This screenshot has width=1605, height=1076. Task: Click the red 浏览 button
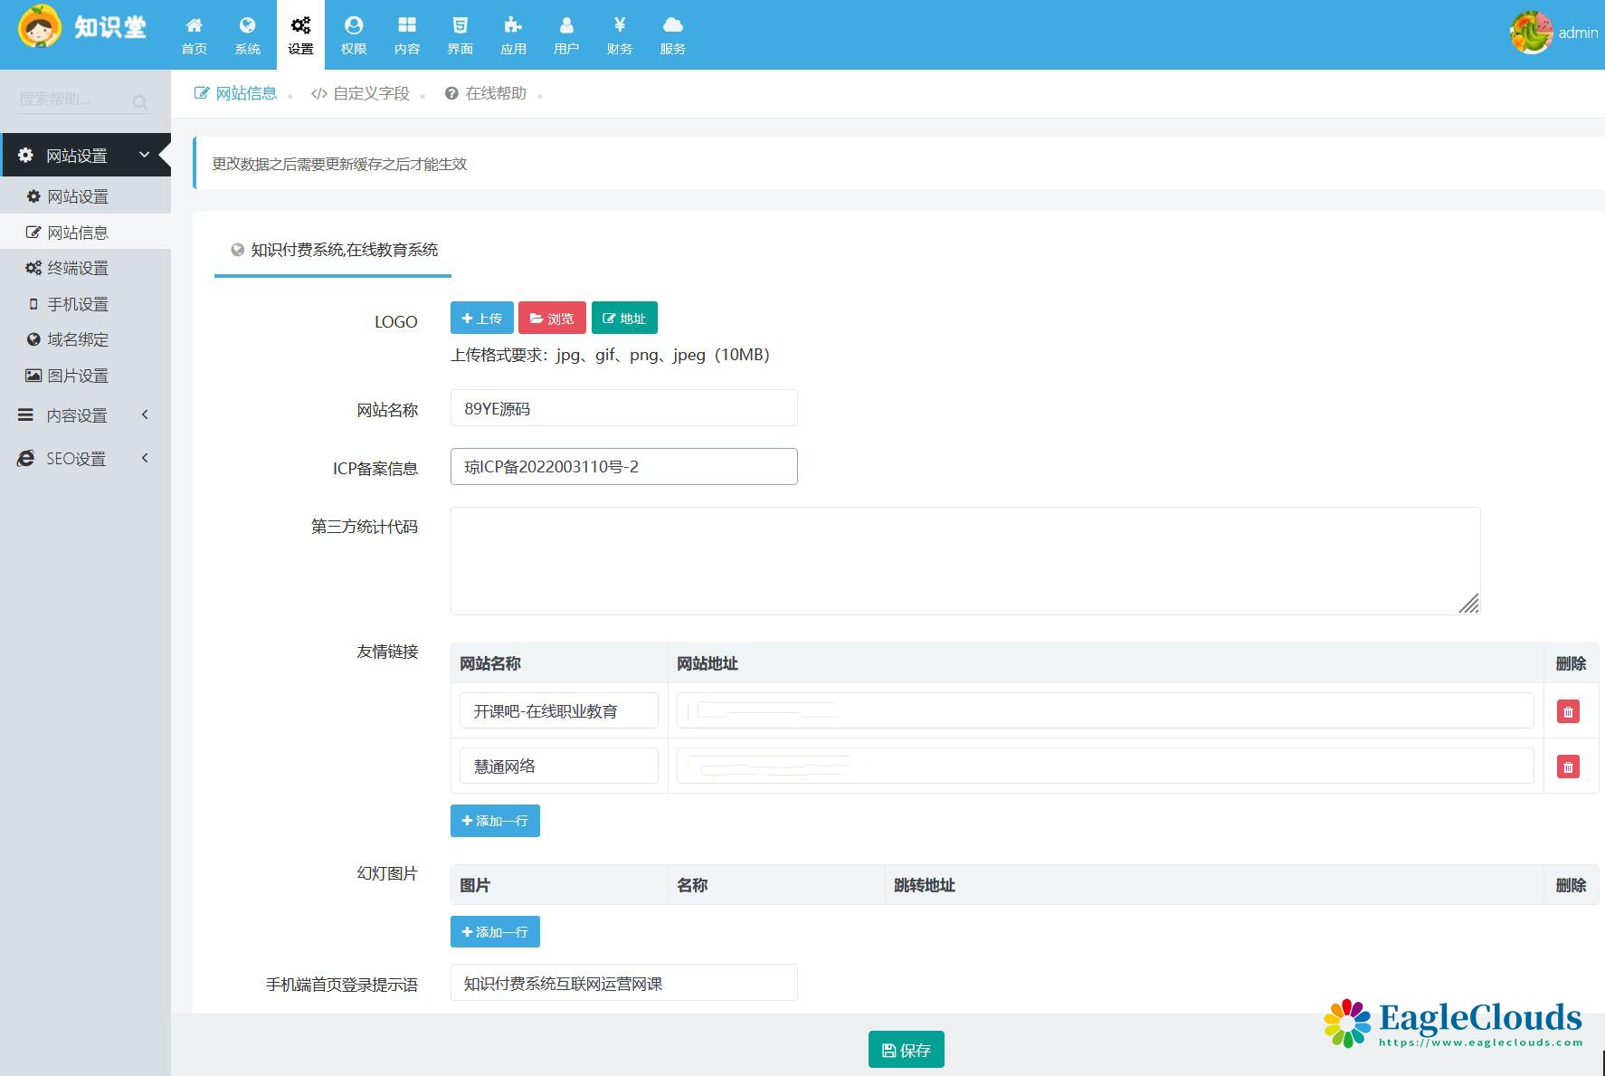[552, 319]
